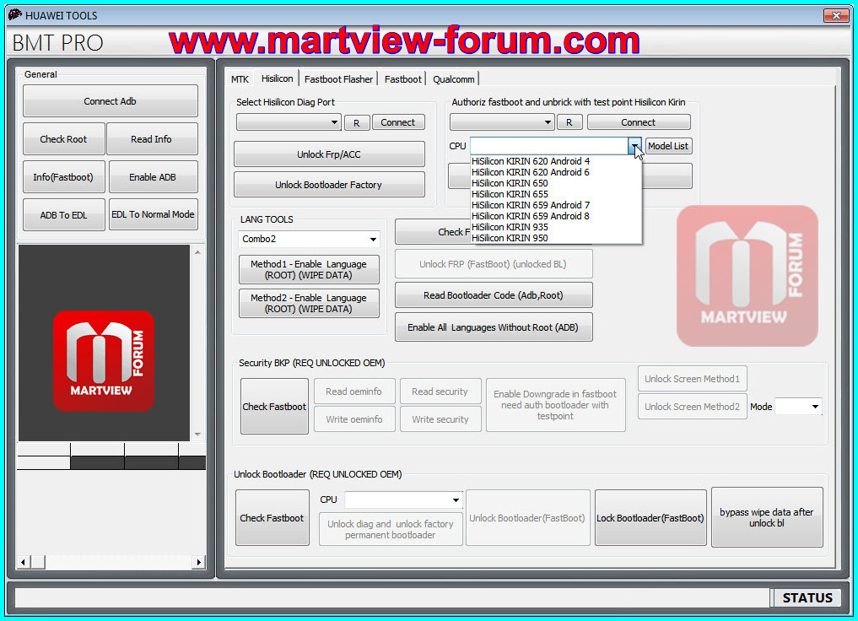This screenshot has width=858, height=621.
Task: Click the Write security button
Action: (440, 419)
